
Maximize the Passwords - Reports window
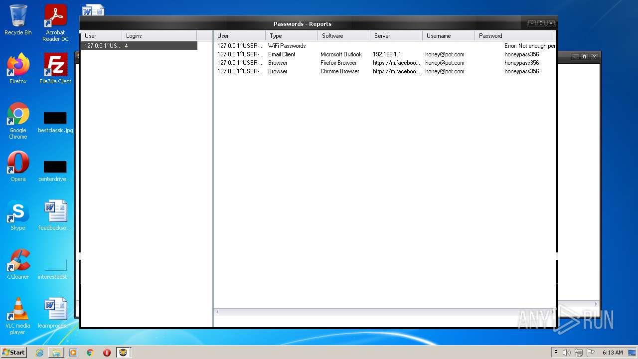(541, 23)
